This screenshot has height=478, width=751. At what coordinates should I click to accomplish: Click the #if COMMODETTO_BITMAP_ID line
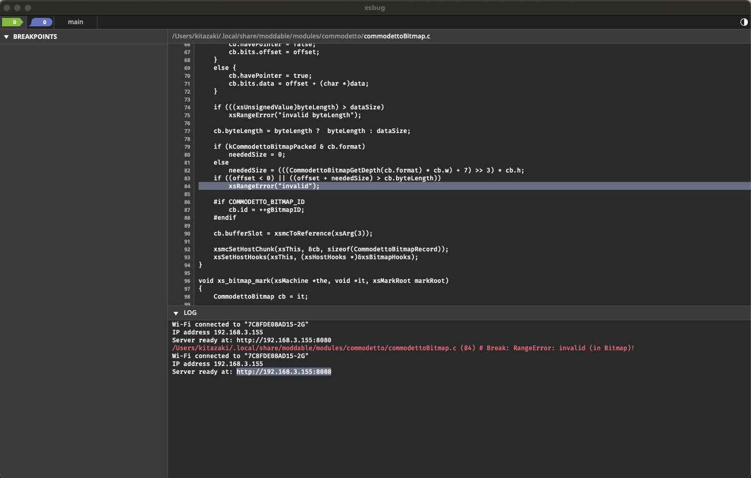(x=259, y=202)
